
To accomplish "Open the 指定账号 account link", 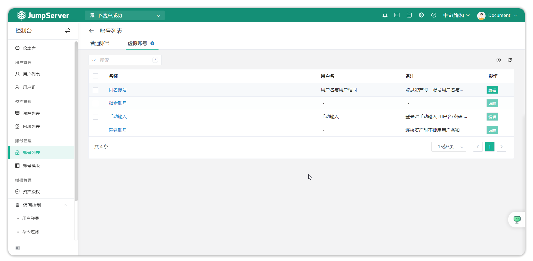I will pos(118,103).
